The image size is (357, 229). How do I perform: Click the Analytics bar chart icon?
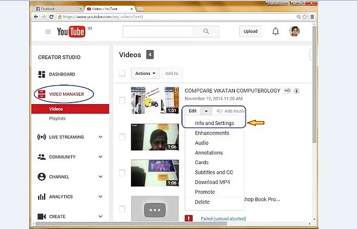(x=42, y=197)
